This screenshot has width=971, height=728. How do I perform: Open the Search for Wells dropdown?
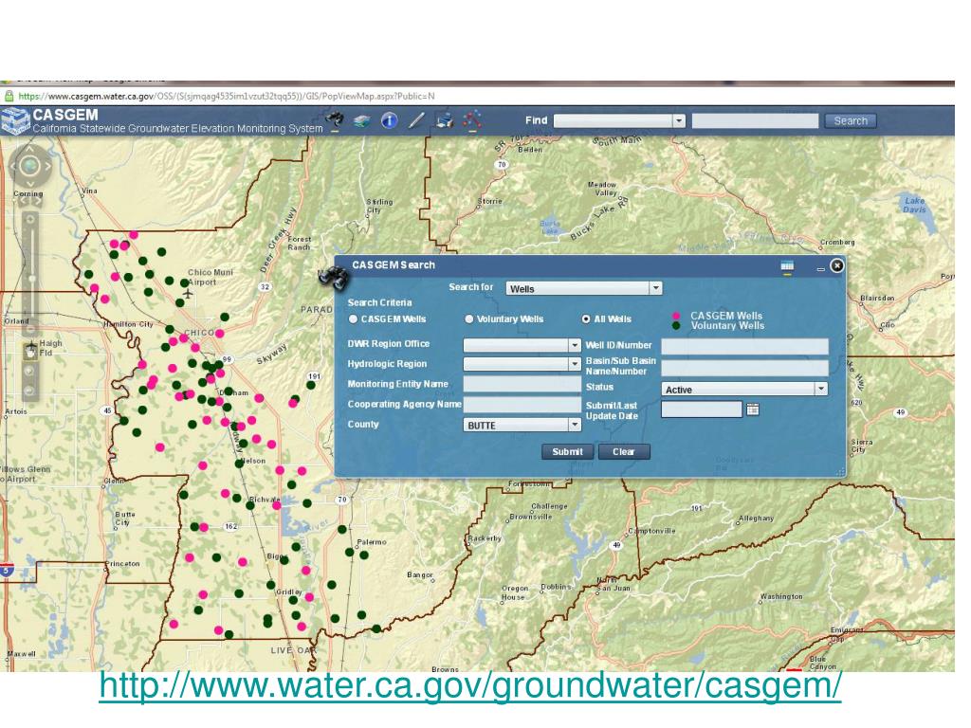pyautogui.click(x=584, y=288)
